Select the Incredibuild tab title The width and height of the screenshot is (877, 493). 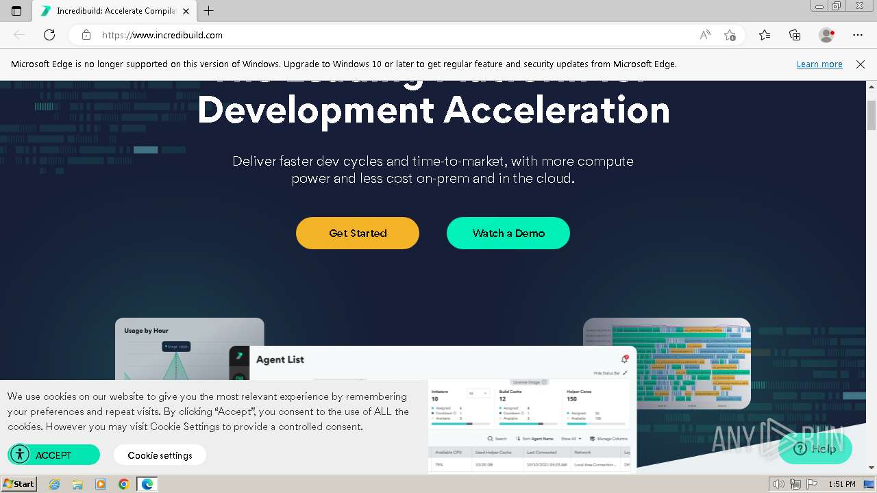click(x=116, y=11)
